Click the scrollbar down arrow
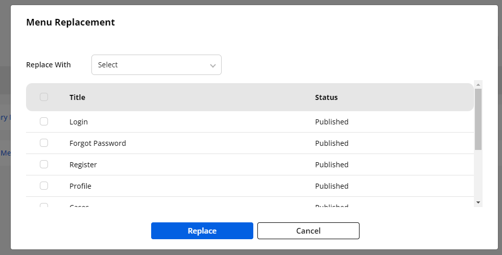 (x=478, y=202)
